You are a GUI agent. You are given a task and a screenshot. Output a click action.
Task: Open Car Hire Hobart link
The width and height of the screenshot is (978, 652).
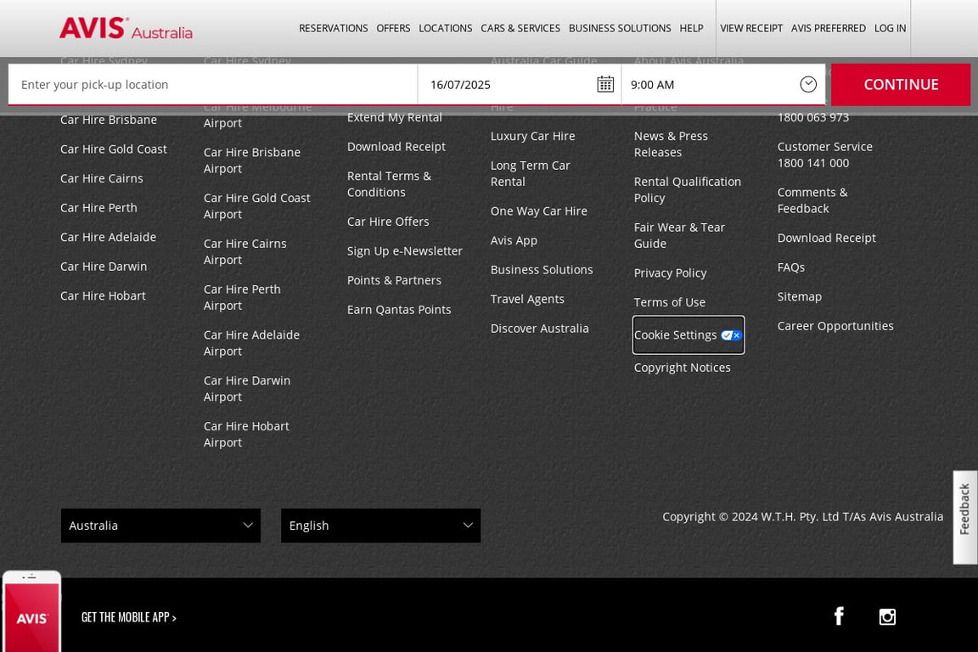[x=103, y=295]
